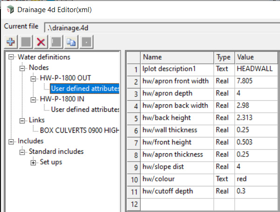
Task: Click the blue plus add icon
Action: (11, 42)
